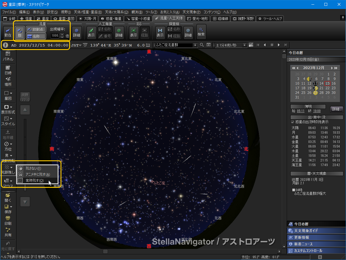This screenshot has height=260, width=346.
Task: Open the 新着ニュース panel
Action: click(316, 244)
